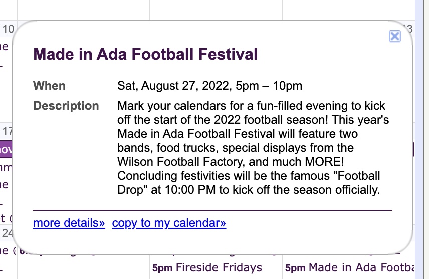
Task: Click the event description paragraph about the Football Drop
Action: 253,148
